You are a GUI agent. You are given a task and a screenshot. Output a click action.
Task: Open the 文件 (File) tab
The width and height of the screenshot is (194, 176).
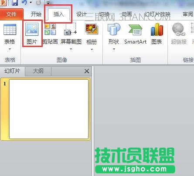(x=11, y=14)
